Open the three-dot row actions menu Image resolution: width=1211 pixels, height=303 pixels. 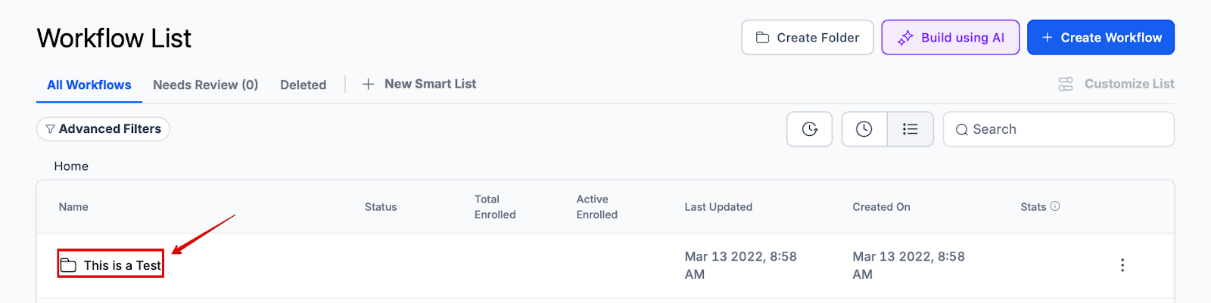(1122, 265)
